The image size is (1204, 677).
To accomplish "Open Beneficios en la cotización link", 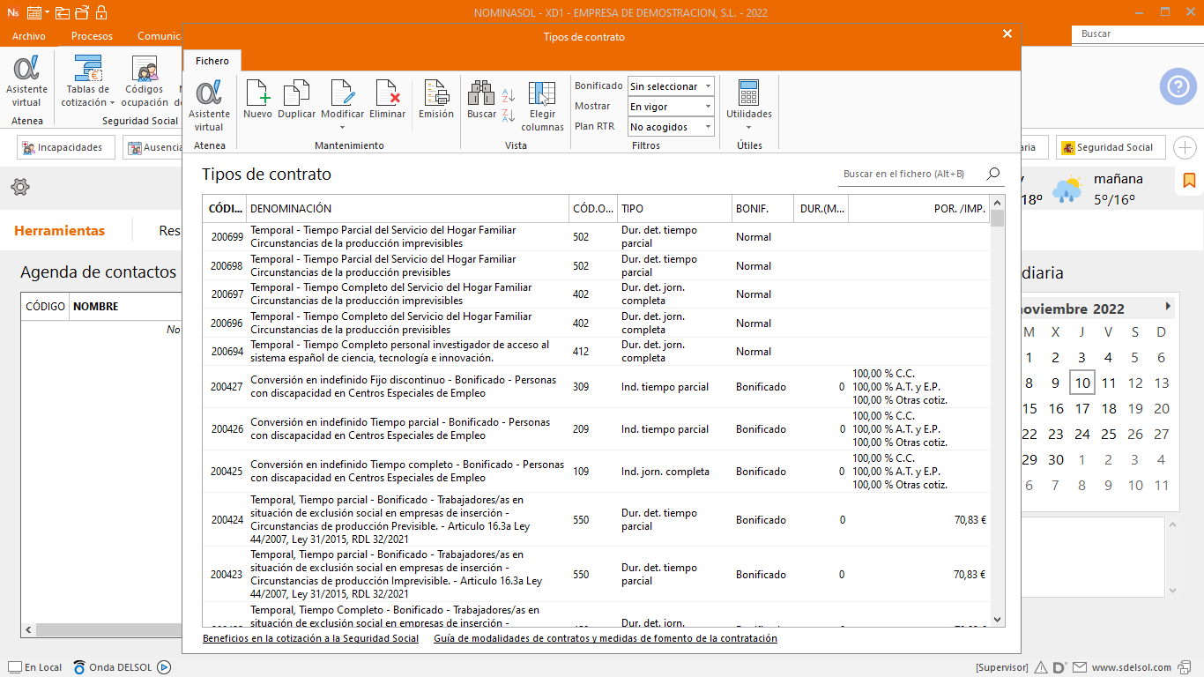I will [x=310, y=638].
